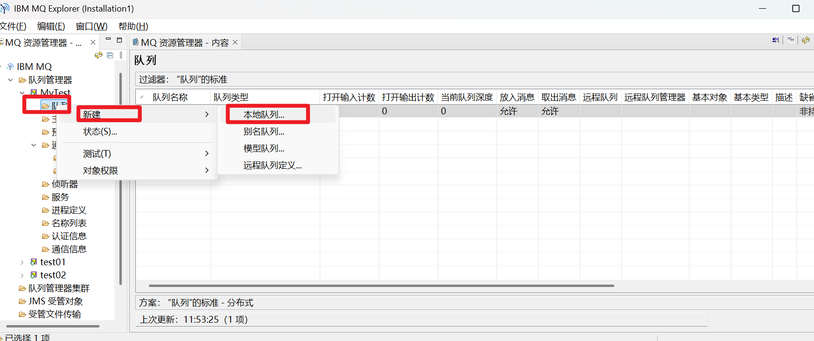The image size is (814, 341).
Task: Select the 侦听器 tree item
Action: coord(65,184)
